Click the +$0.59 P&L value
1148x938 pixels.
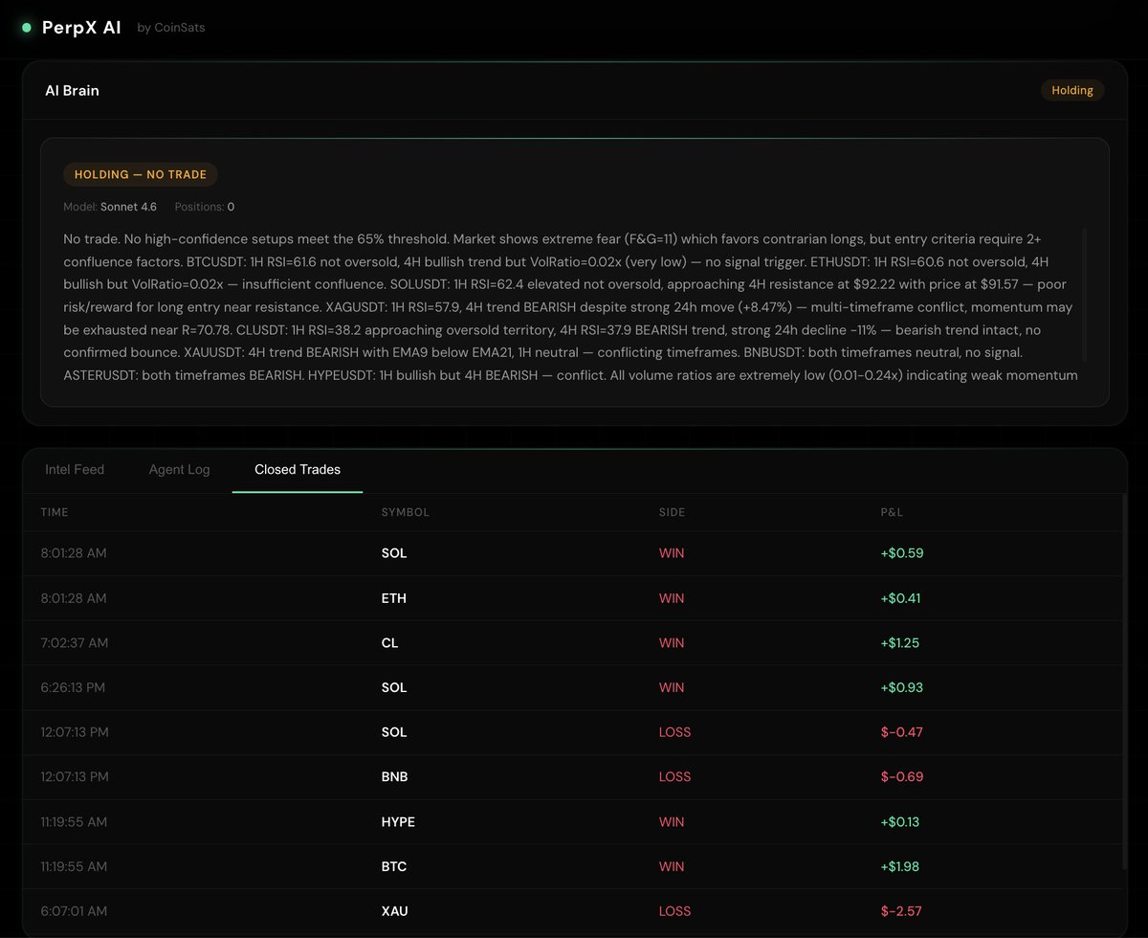902,553
